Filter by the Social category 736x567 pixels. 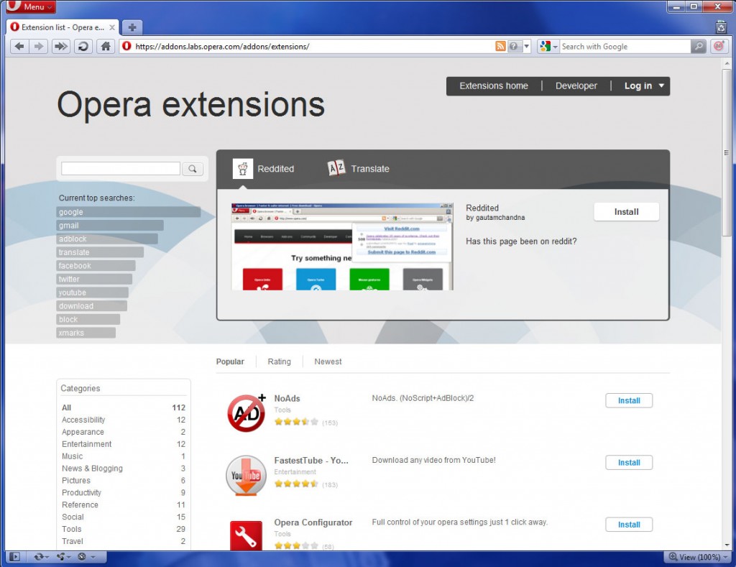coord(124,517)
